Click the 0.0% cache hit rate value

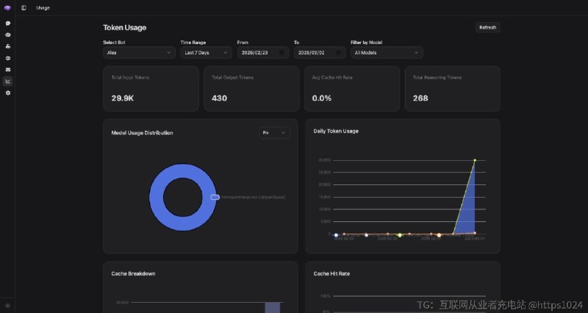point(322,98)
